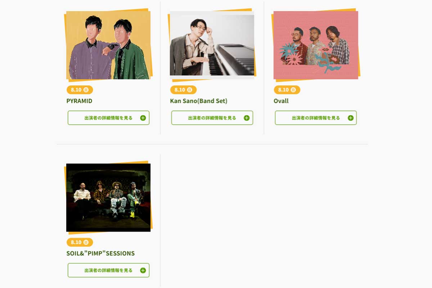Image resolution: width=432 pixels, height=288 pixels.
Task: Click the 8.10 date badge under SOIL&"PIMP"SESSIONS
Action: click(80, 242)
